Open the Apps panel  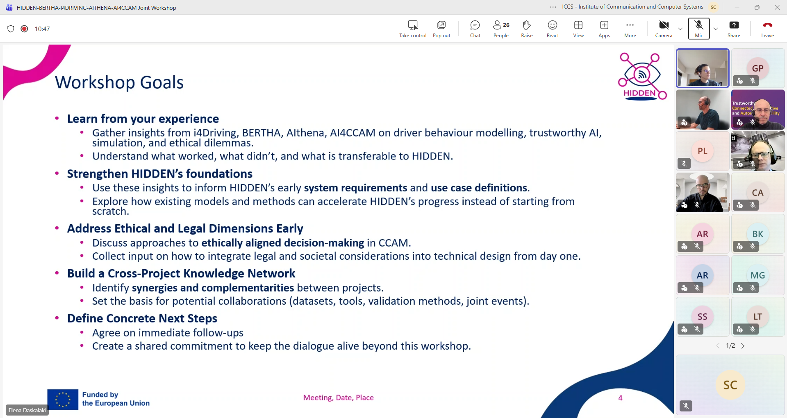pos(604,29)
